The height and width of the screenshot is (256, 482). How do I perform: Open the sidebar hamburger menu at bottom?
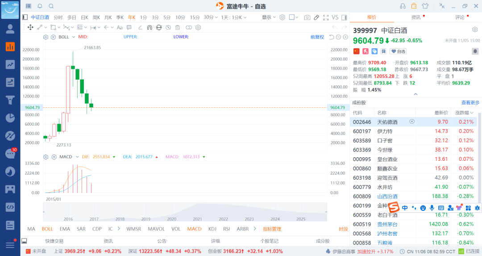[x=10, y=245]
